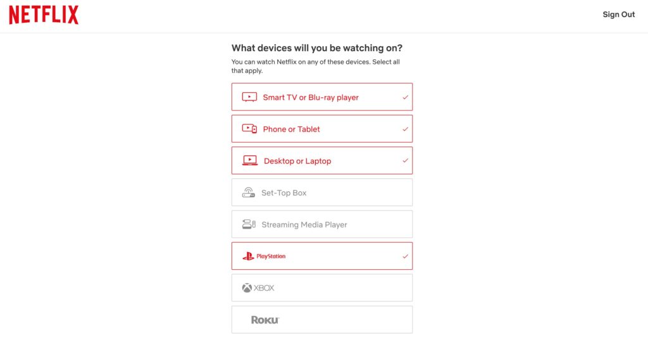Deselect the Phone or Tablet label
648x338 pixels.
point(291,129)
